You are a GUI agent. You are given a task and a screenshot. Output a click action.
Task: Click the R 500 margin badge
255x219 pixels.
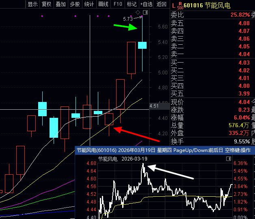pyautogui.click(x=180, y=6)
